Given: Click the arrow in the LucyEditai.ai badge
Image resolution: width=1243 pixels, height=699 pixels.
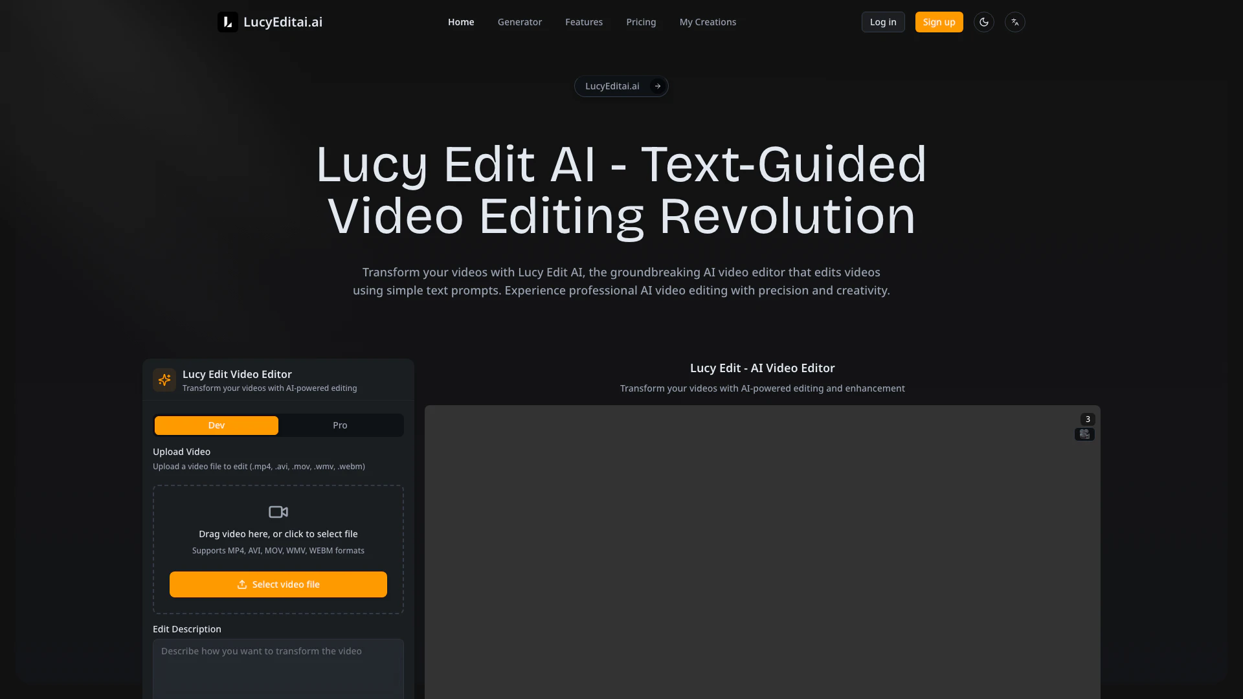Looking at the screenshot, I should [x=657, y=86].
